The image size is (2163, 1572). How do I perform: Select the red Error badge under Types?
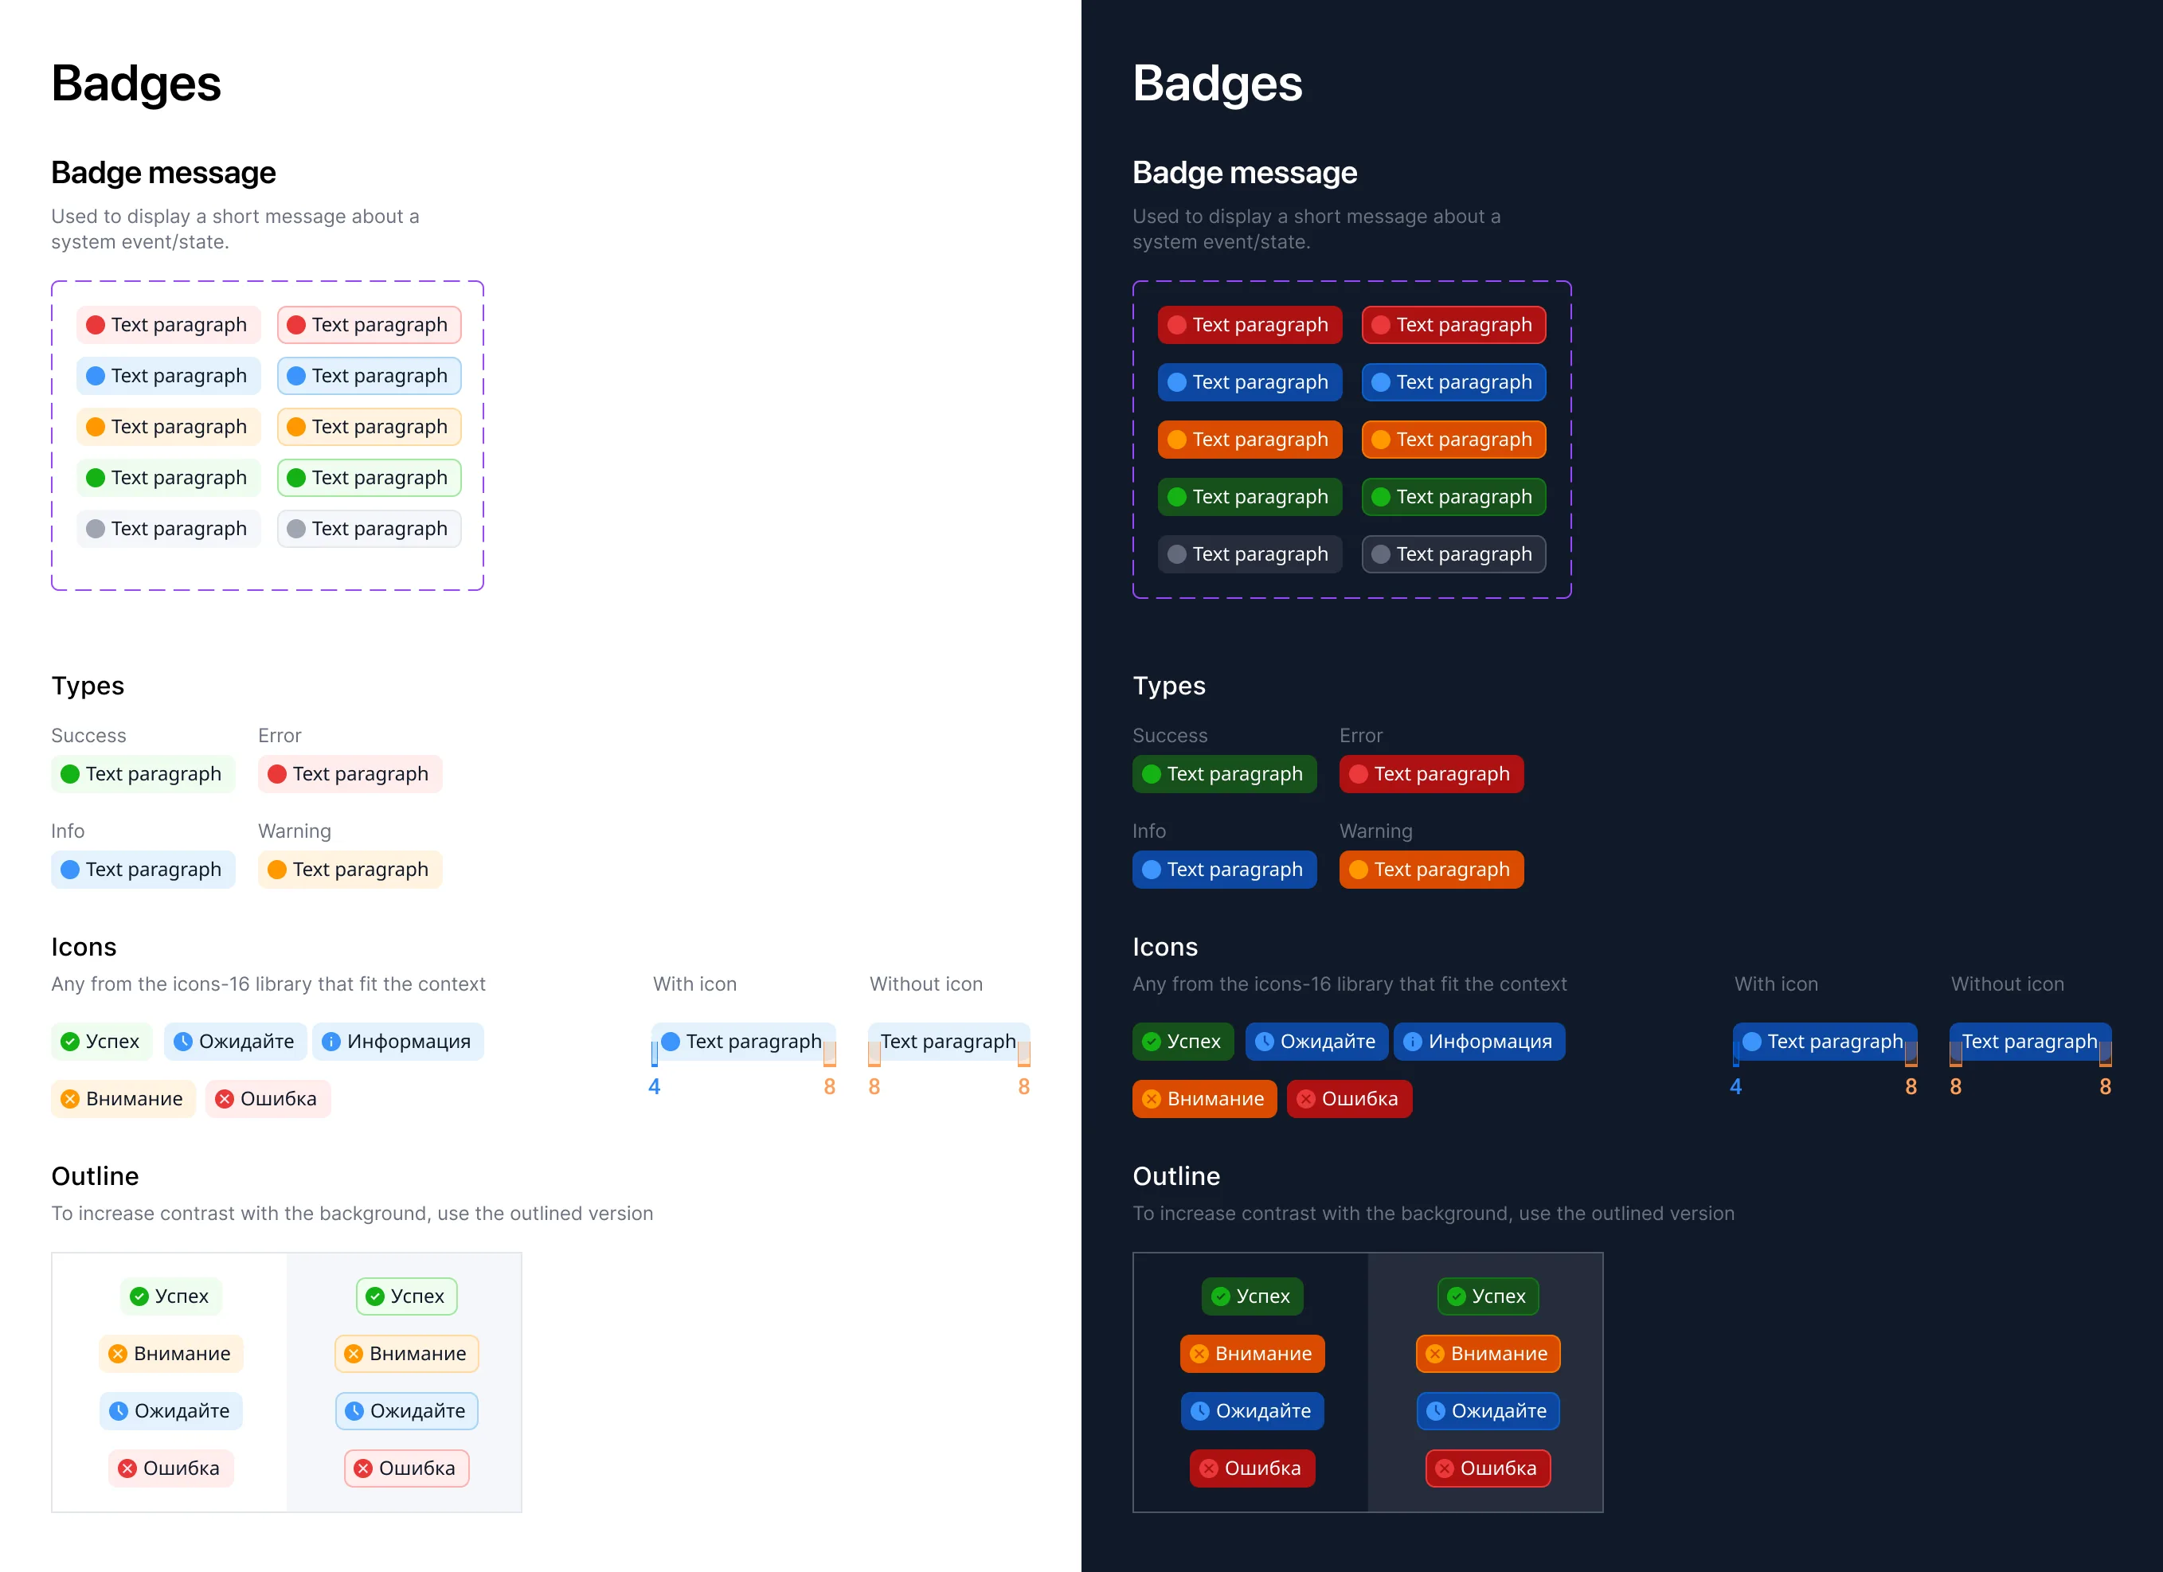click(x=350, y=773)
